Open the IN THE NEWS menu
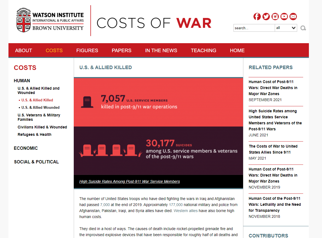Image resolution: width=322 pixels, height=238 pixels. pyautogui.click(x=161, y=50)
